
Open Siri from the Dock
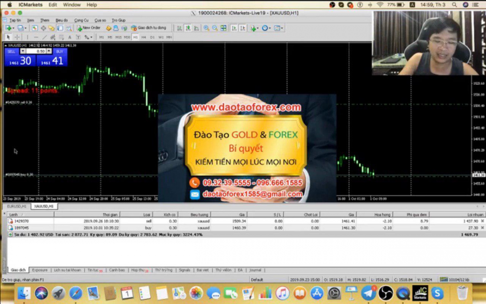tap(42, 293)
